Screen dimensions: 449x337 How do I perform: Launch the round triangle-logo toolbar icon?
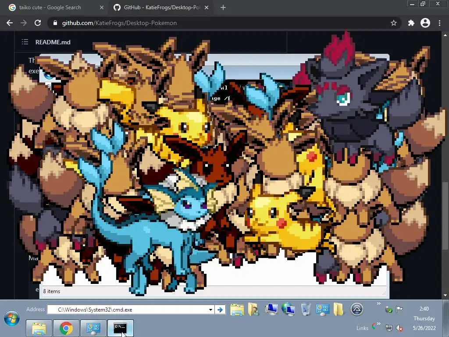(x=357, y=309)
